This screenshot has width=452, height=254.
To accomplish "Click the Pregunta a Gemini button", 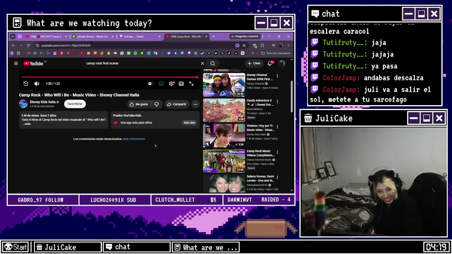I will click(x=244, y=36).
